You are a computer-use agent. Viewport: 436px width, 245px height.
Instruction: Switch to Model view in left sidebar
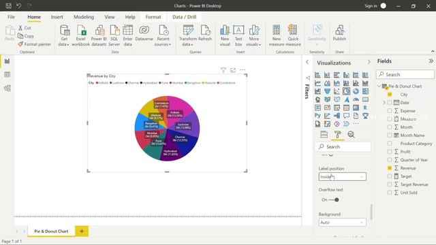point(7,88)
